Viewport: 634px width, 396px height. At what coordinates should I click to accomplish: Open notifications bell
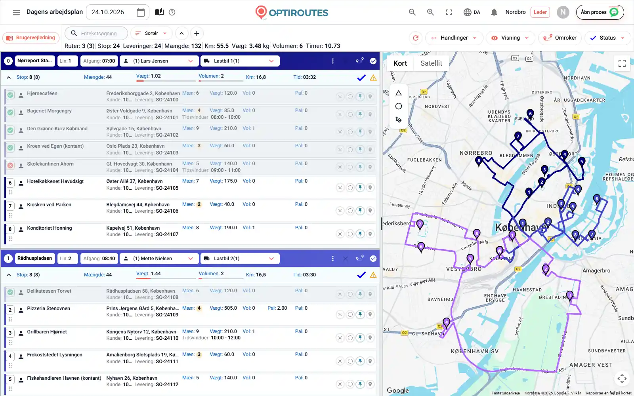tap(494, 12)
